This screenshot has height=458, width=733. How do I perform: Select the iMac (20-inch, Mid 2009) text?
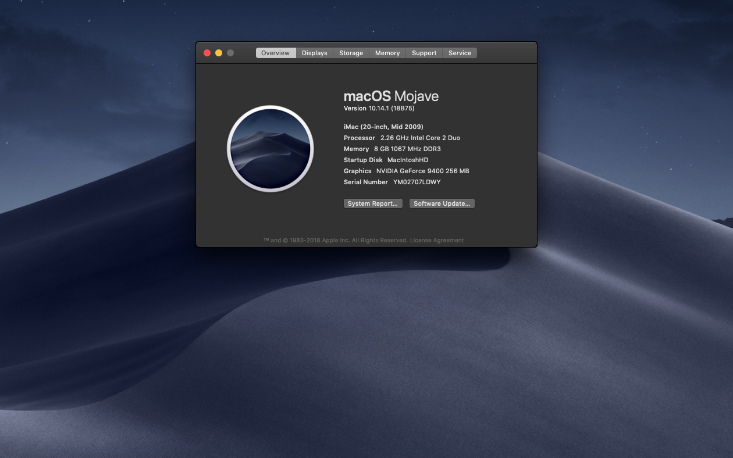point(383,127)
